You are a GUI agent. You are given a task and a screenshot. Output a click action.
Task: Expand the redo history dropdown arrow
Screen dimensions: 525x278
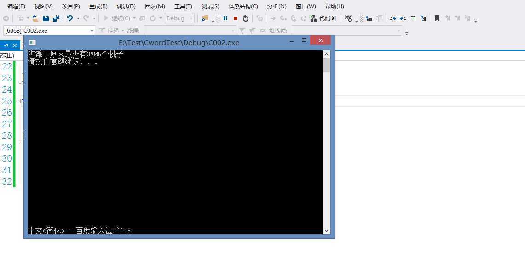pyautogui.click(x=94, y=18)
